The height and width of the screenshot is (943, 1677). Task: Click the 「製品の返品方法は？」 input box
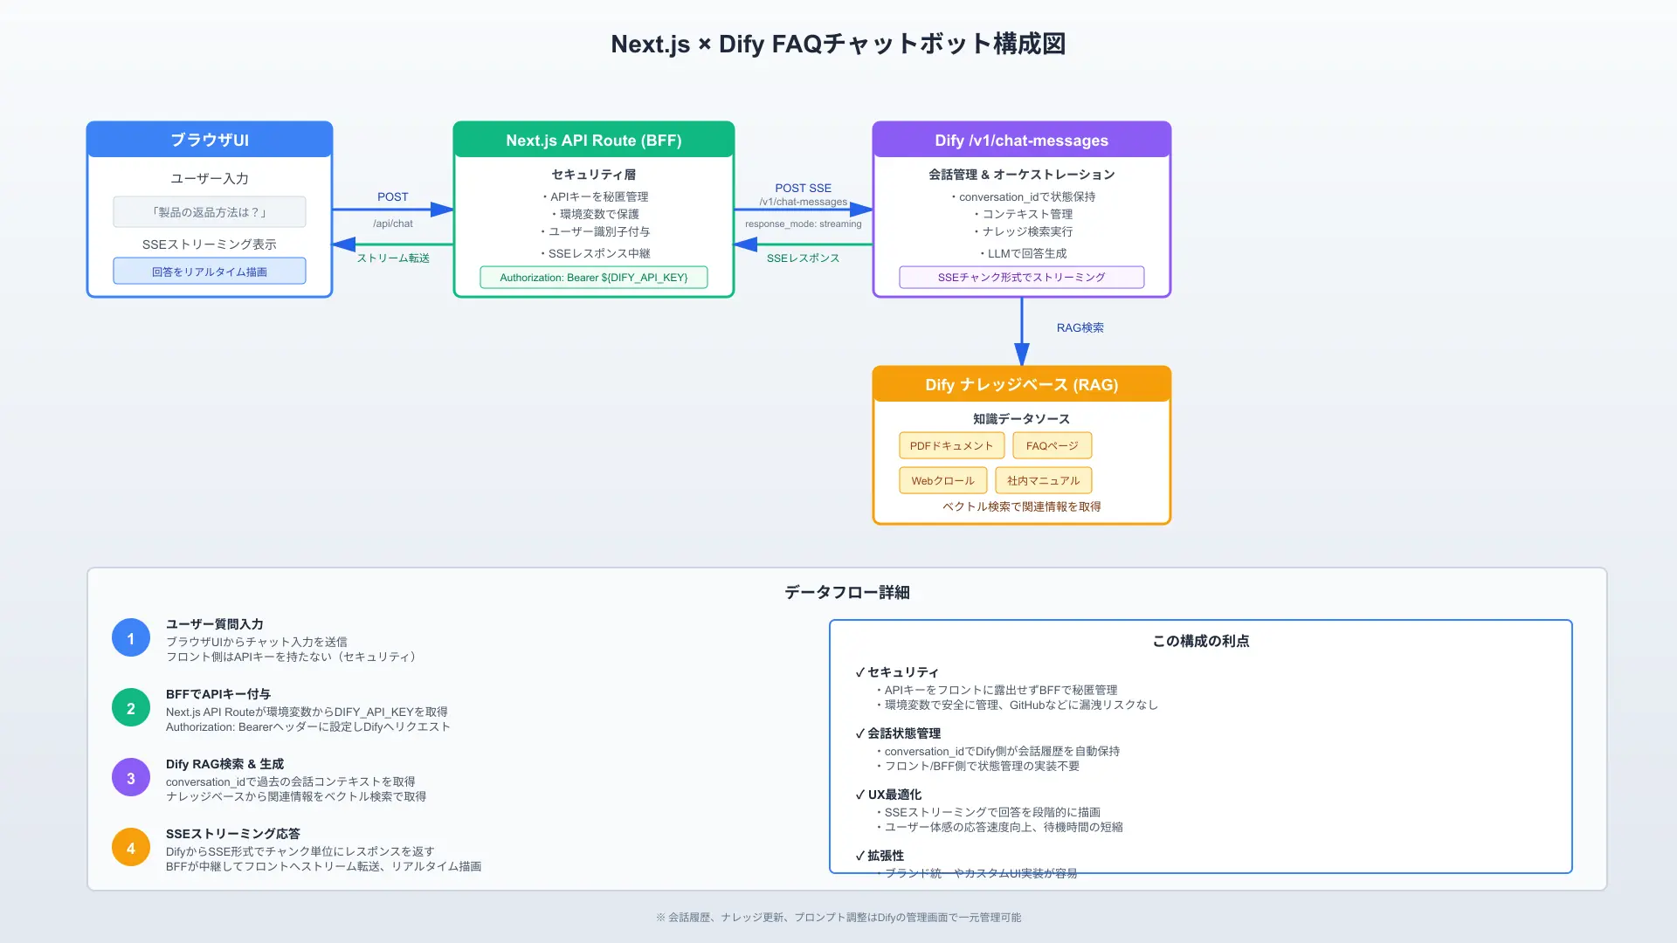210,212
